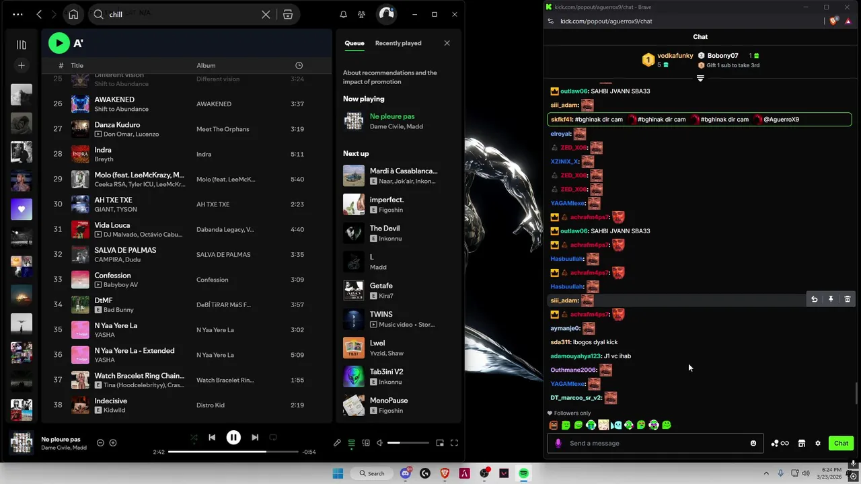This screenshot has width=861, height=484.
Task: Collapse the gift leaderboard chevron
Action: point(700,79)
